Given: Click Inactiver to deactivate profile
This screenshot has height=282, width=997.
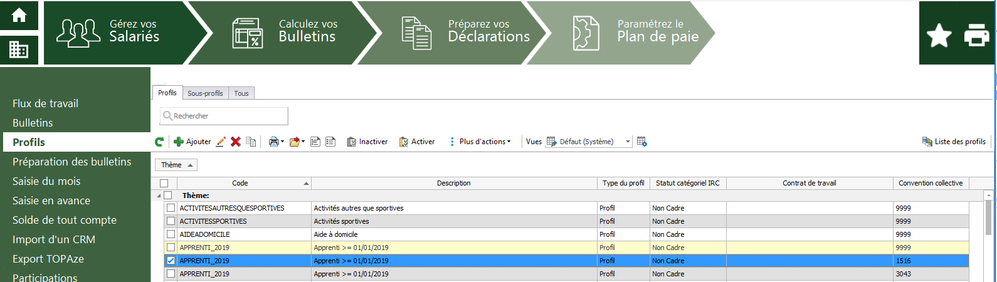Looking at the screenshot, I should tap(367, 142).
